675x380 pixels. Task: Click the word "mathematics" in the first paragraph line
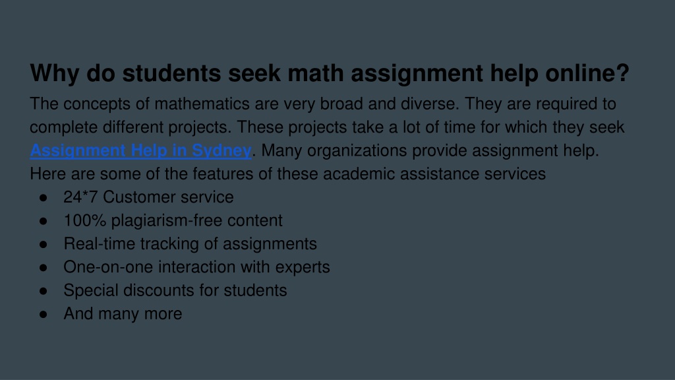coord(202,104)
